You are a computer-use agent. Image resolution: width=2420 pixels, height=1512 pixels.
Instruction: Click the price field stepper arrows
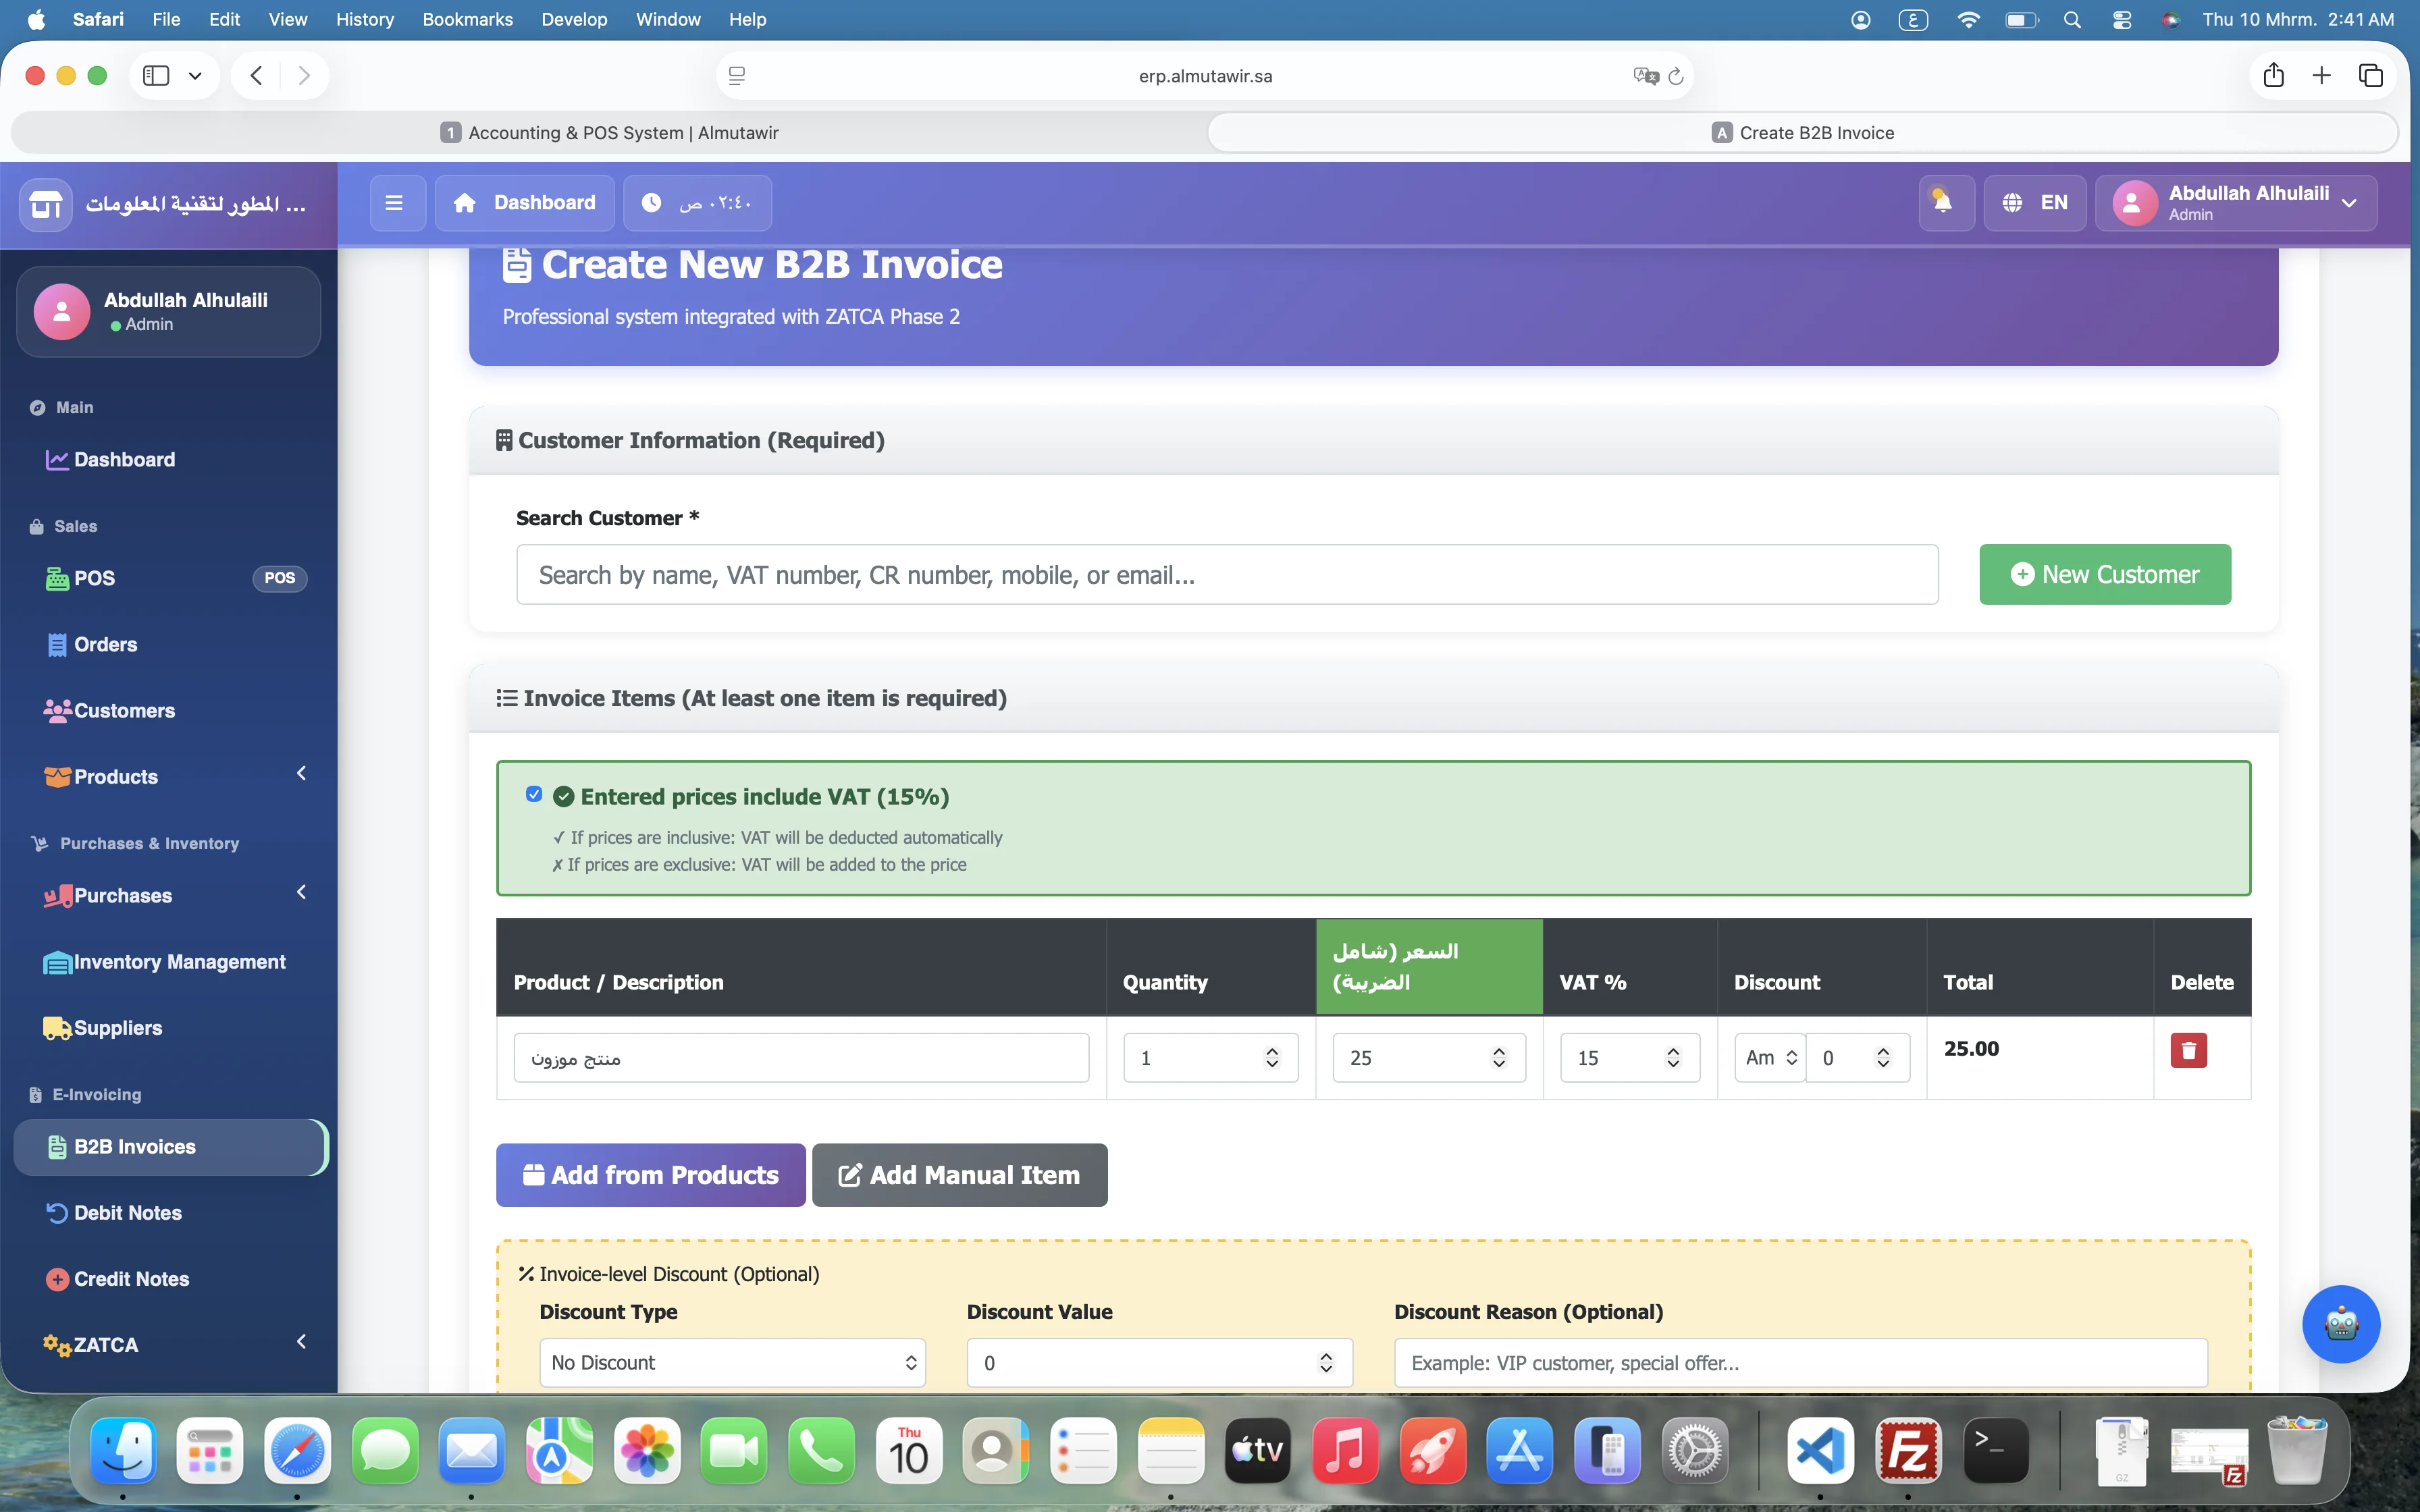point(1498,1058)
